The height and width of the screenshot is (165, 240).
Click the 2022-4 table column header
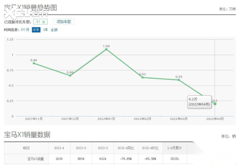59,148
